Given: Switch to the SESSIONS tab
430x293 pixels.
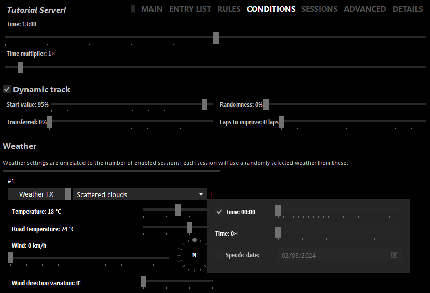Looking at the screenshot, I should tap(319, 9).
